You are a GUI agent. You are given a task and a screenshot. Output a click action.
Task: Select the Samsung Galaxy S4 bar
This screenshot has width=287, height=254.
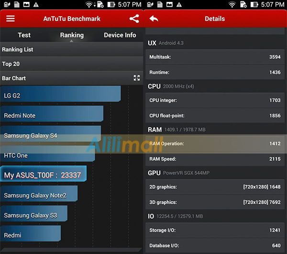click(x=51, y=134)
